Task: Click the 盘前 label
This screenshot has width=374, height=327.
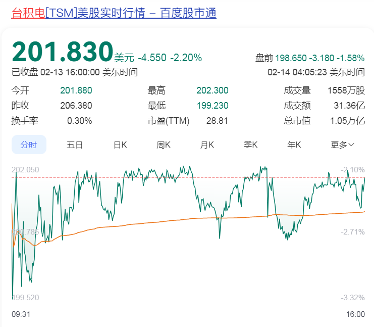Action: coord(264,58)
